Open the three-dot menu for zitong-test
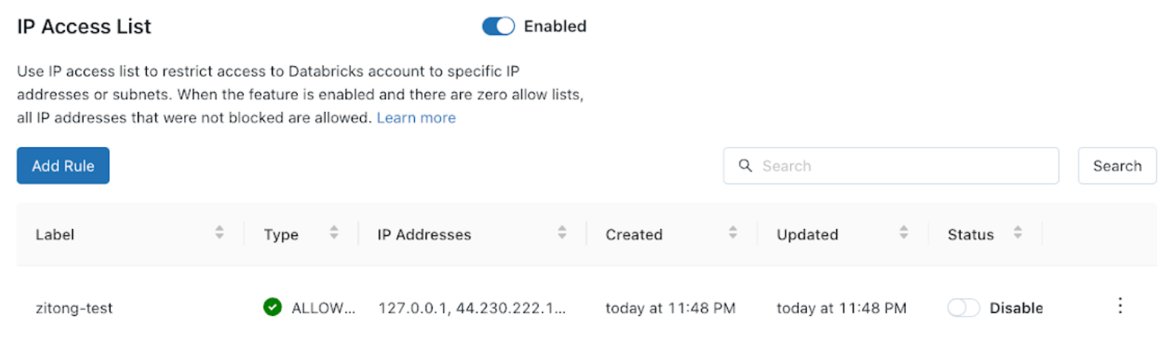Viewport: 1171px width, 347px height. click(1119, 306)
